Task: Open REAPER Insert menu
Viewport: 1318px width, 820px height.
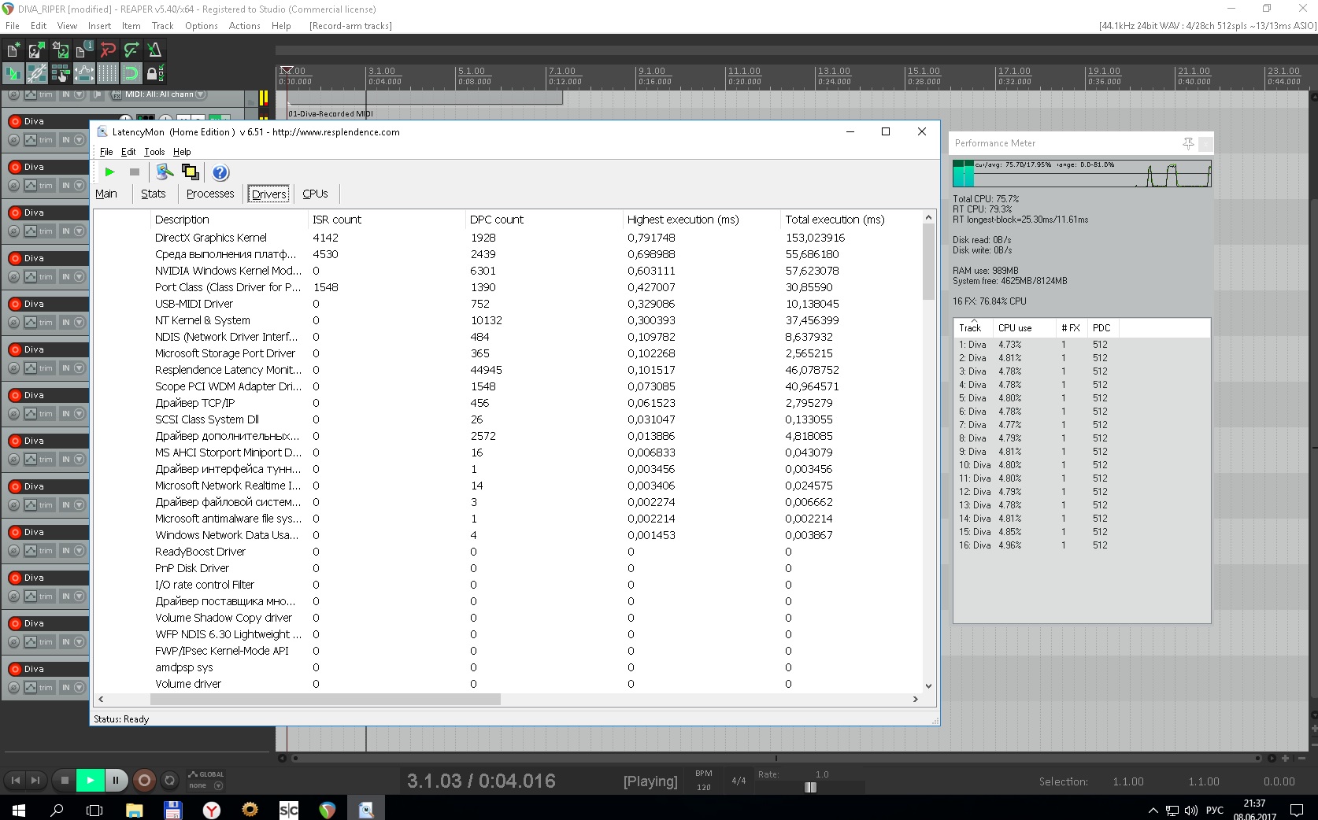Action: [x=99, y=26]
